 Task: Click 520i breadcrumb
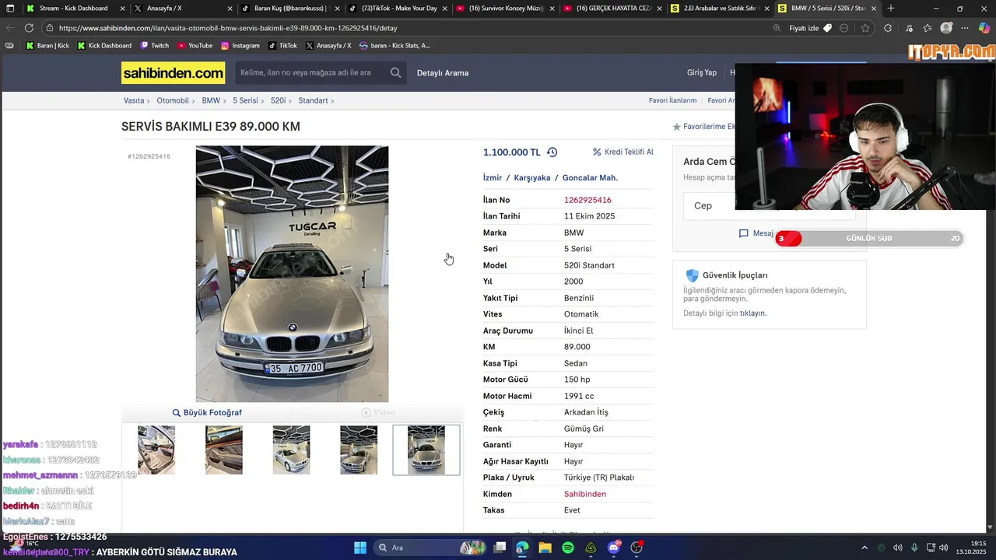pyautogui.click(x=278, y=100)
